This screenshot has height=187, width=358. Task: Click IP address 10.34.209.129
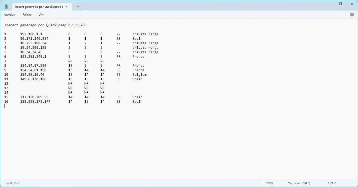[33, 47]
